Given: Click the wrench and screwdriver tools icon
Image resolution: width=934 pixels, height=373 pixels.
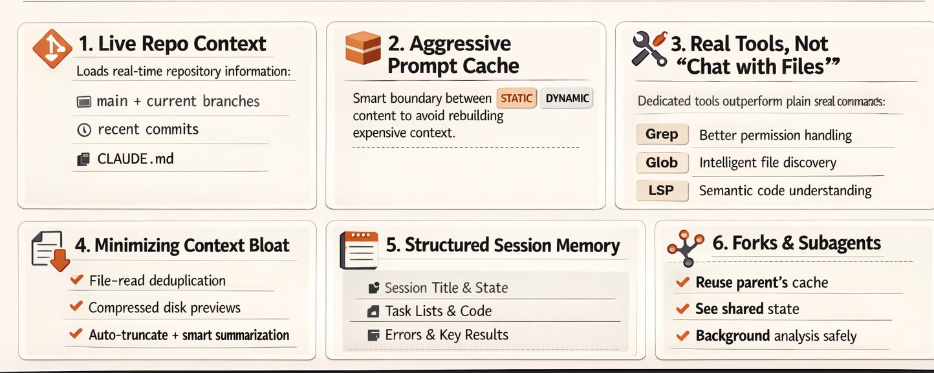Looking at the screenshot, I should coord(648,47).
